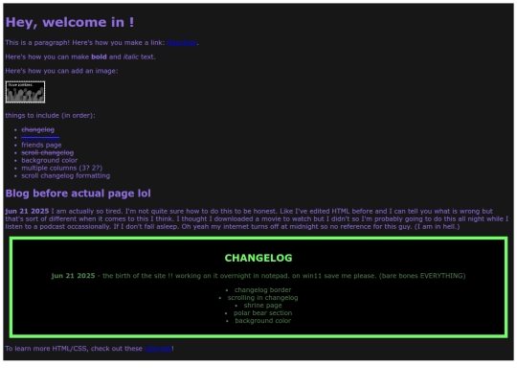The width and height of the screenshot is (517, 388).
Task: Click the CHANGELOG heading in the green box
Action: coord(258,258)
